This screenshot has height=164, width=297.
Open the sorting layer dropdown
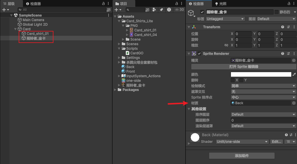click(x=263, y=114)
